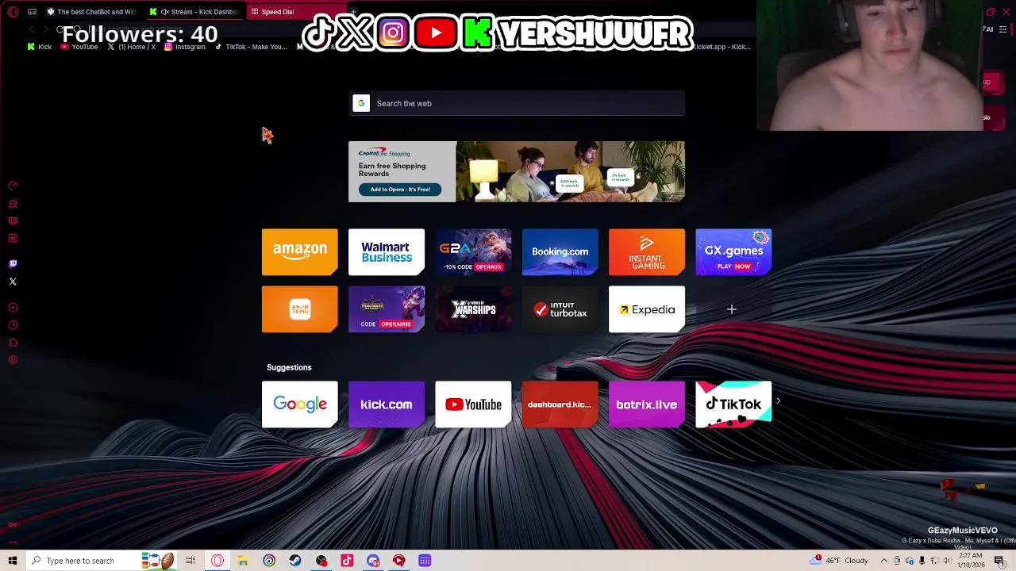Screen dimensions: 1016x571
Task: Open Extensions cube icon in sidebar
Action: [x=13, y=343]
